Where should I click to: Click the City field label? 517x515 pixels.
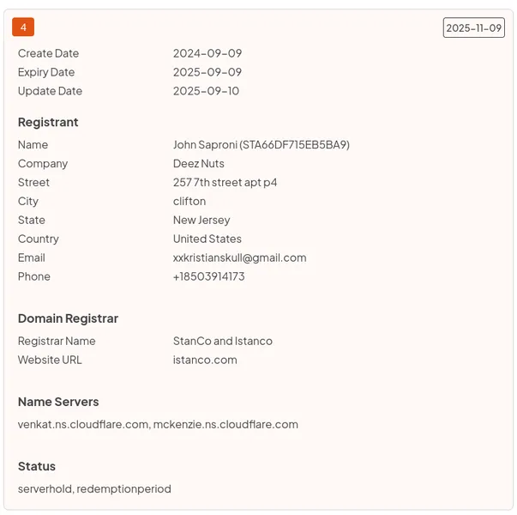[x=28, y=202]
